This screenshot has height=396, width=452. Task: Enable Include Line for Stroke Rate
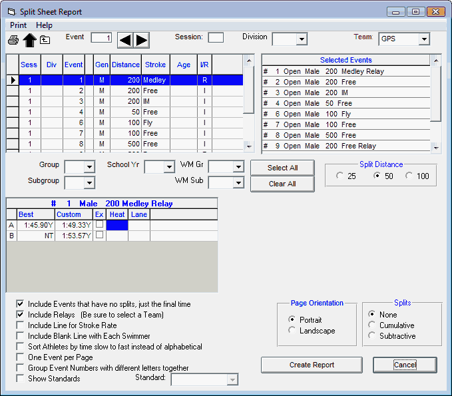[x=21, y=325]
